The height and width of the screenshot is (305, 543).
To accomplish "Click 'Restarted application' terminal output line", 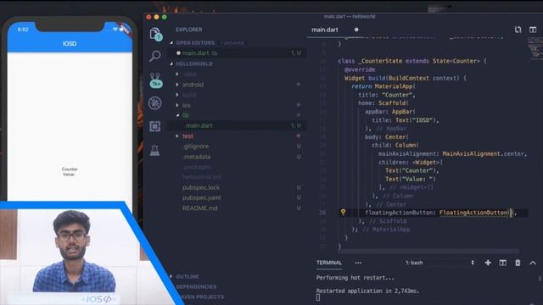I will (367, 291).
